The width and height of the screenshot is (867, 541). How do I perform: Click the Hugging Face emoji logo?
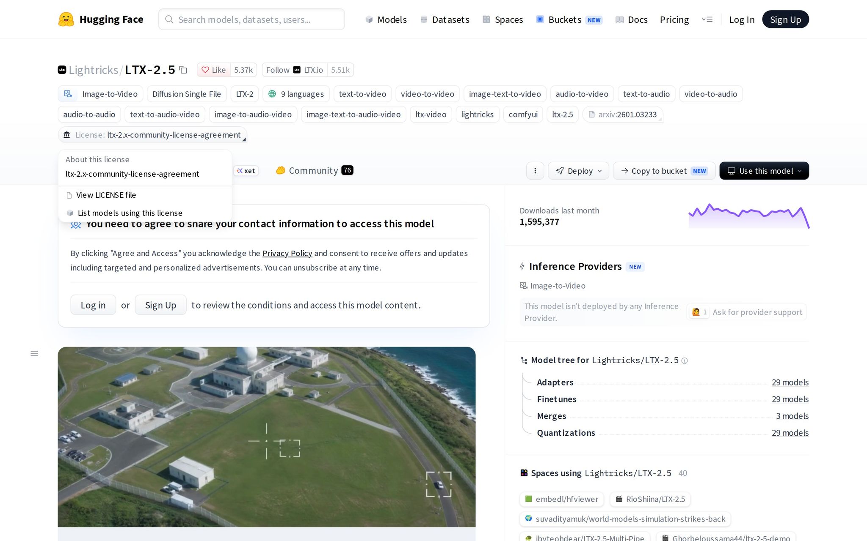pyautogui.click(x=66, y=19)
